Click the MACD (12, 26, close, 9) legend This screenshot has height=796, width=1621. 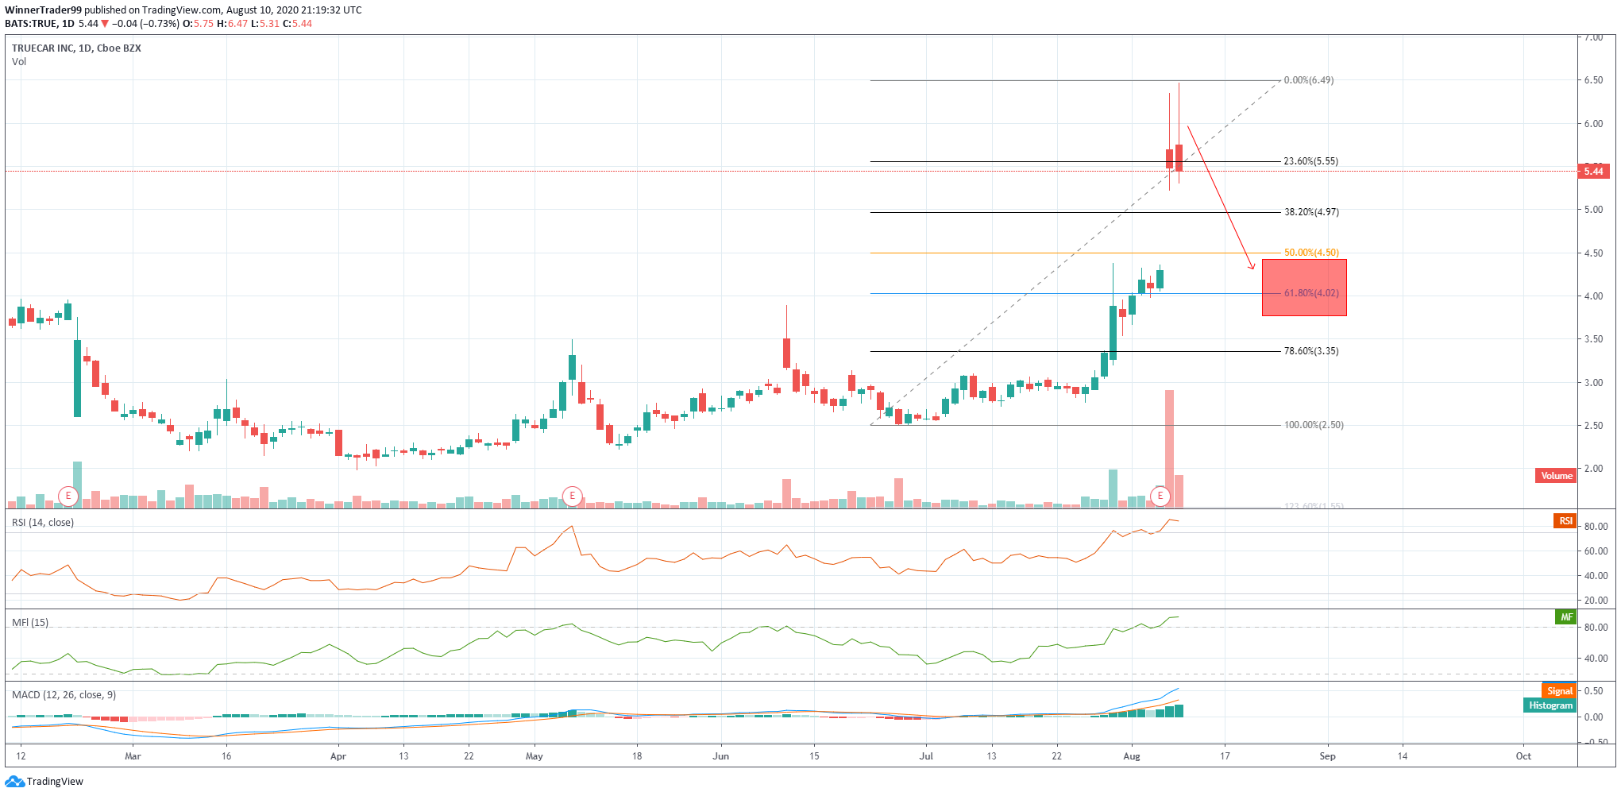(64, 695)
